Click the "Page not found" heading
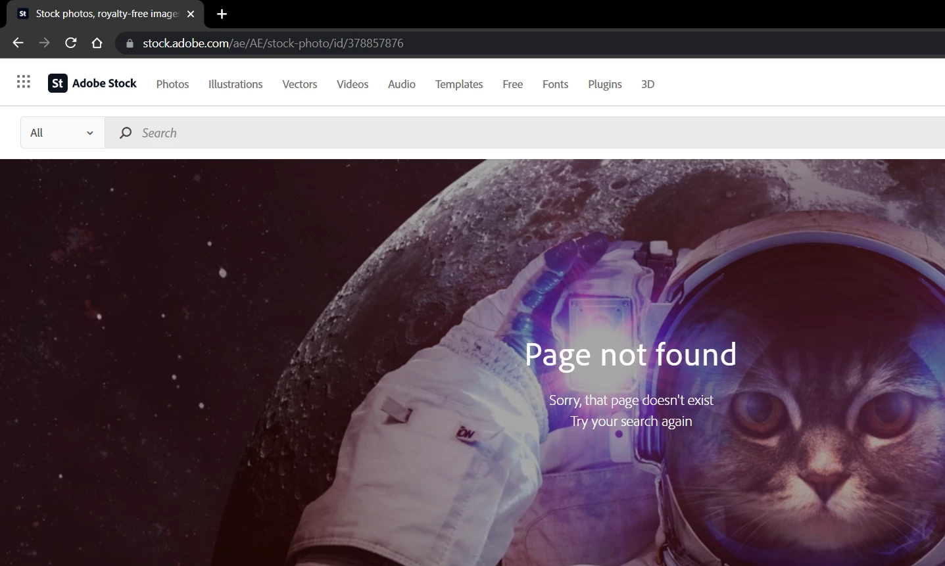Image resolution: width=945 pixels, height=566 pixels. 631,355
